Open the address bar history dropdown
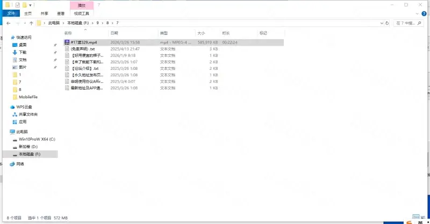The height and width of the screenshot is (224, 430). pos(381,24)
